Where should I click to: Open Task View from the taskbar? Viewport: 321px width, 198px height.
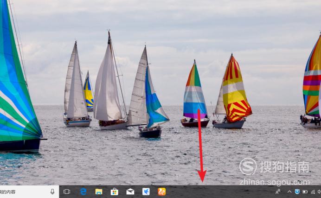[x=66, y=192]
